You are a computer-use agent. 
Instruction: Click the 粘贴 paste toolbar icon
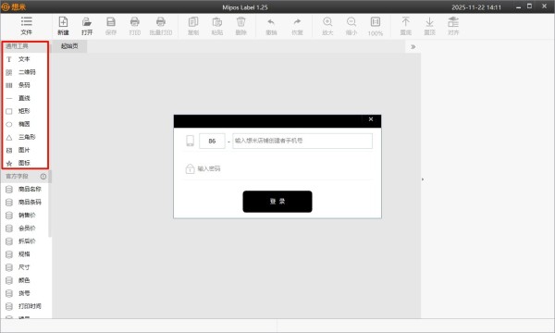[217, 22]
